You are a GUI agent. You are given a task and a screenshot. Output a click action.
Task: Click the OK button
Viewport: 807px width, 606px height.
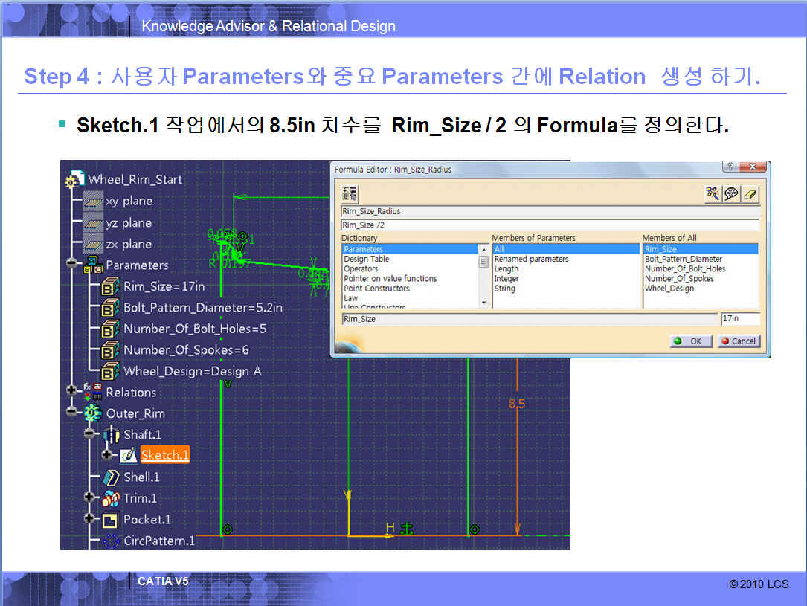click(x=688, y=341)
